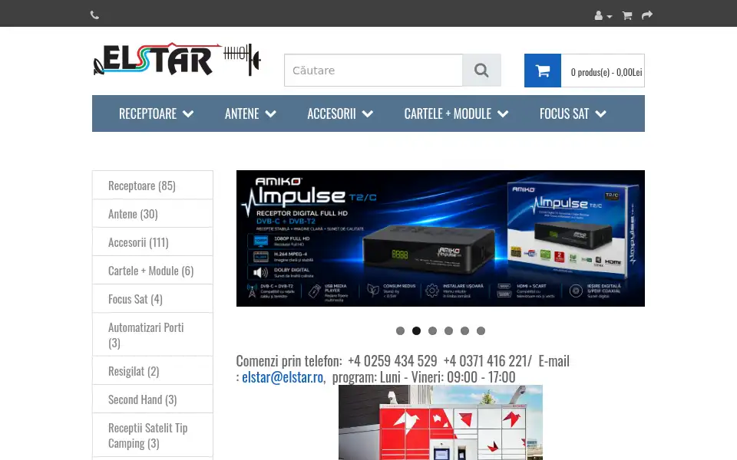Open the shopping cart icon in top bar
Image resolution: width=737 pixels, height=460 pixels.
click(x=627, y=15)
